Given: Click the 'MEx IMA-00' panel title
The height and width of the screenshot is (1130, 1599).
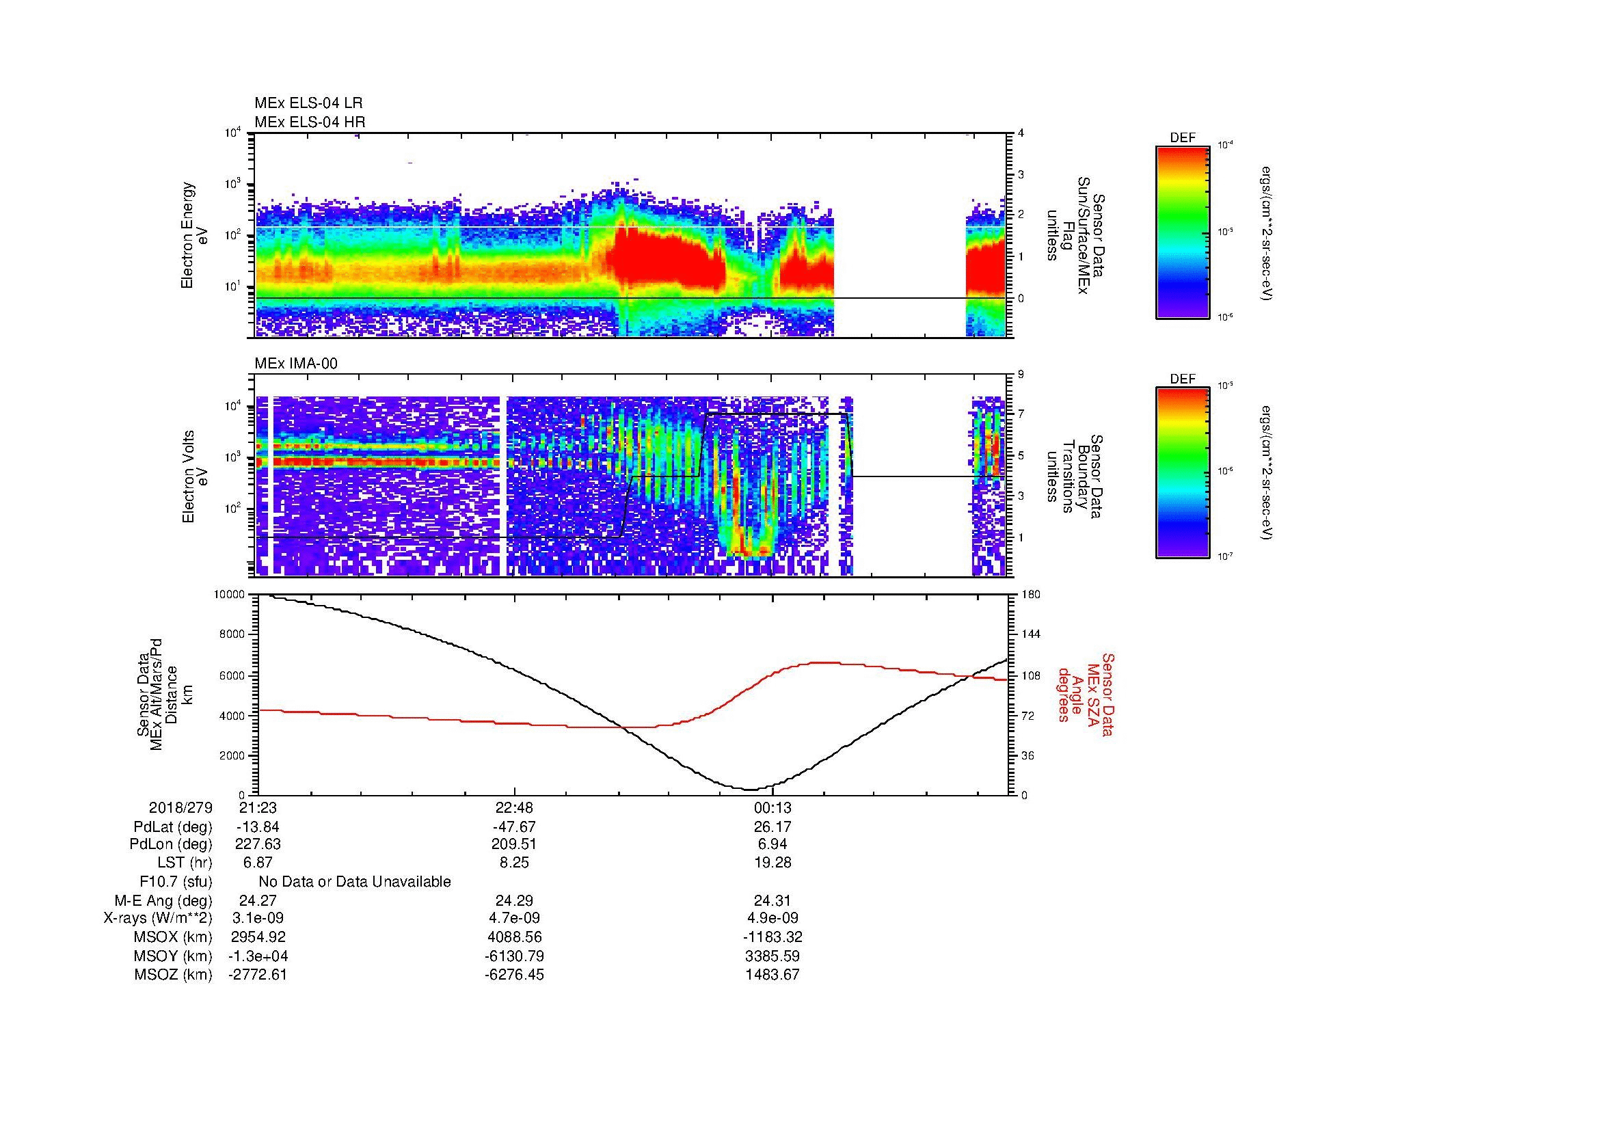Looking at the screenshot, I should point(296,364).
